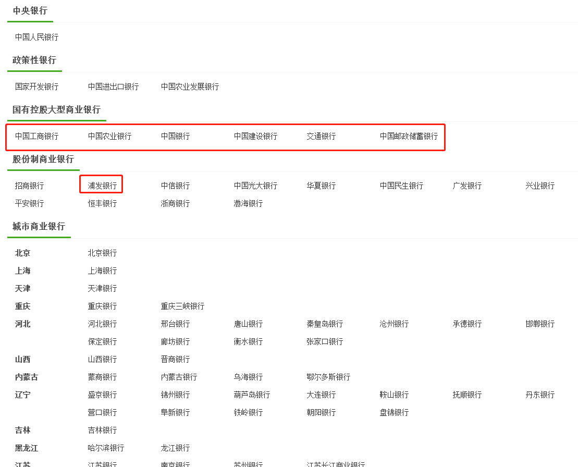
Task: Open 渤海银行 link
Action: (248, 203)
